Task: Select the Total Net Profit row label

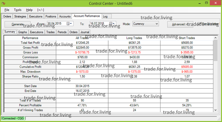Action: (30, 43)
